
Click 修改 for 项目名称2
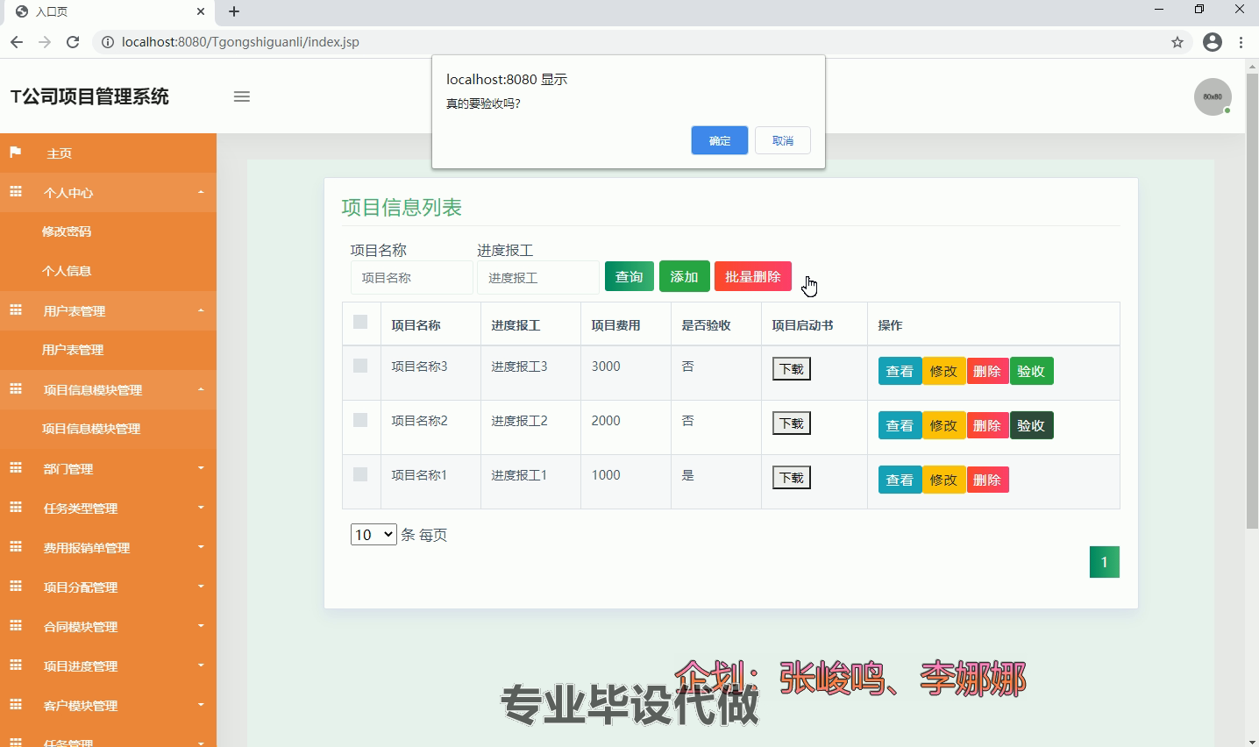pos(943,425)
